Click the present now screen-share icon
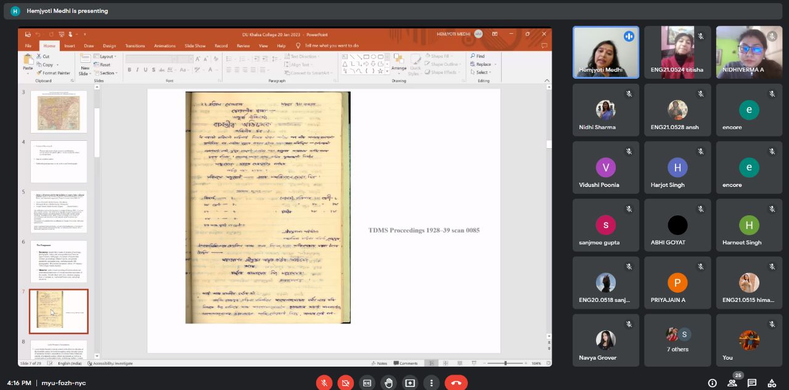This screenshot has width=789, height=390. (410, 383)
